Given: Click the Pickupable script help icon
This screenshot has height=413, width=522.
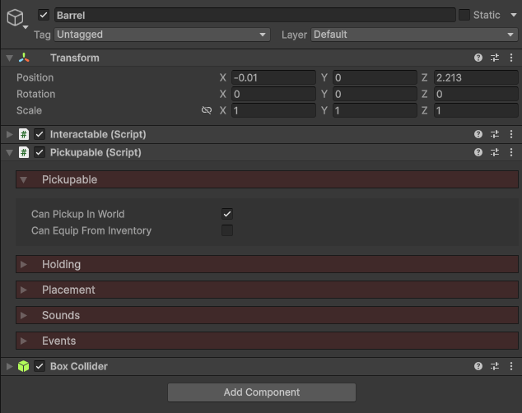Looking at the screenshot, I should tap(478, 153).
